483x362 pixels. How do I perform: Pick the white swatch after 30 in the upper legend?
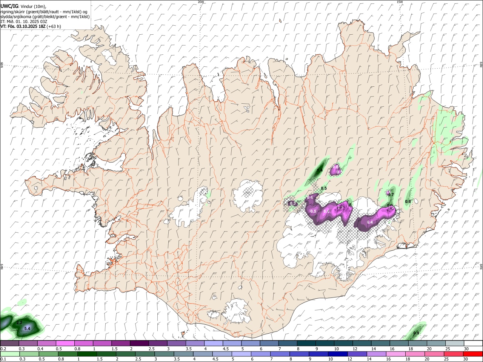coord(473,344)
